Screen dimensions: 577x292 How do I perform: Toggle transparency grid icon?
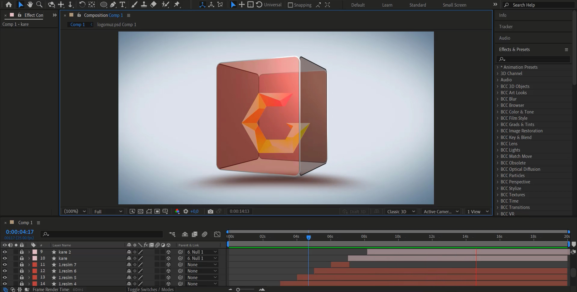click(140, 211)
